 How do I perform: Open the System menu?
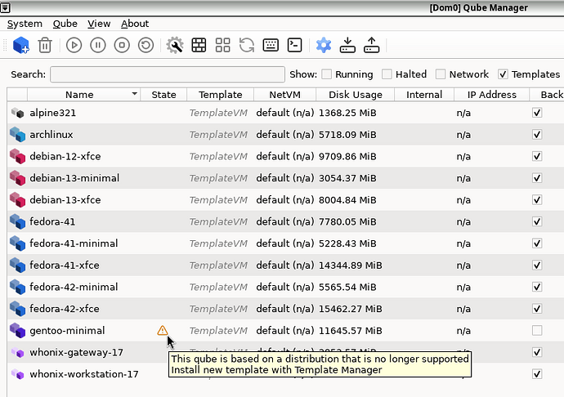[x=25, y=24]
